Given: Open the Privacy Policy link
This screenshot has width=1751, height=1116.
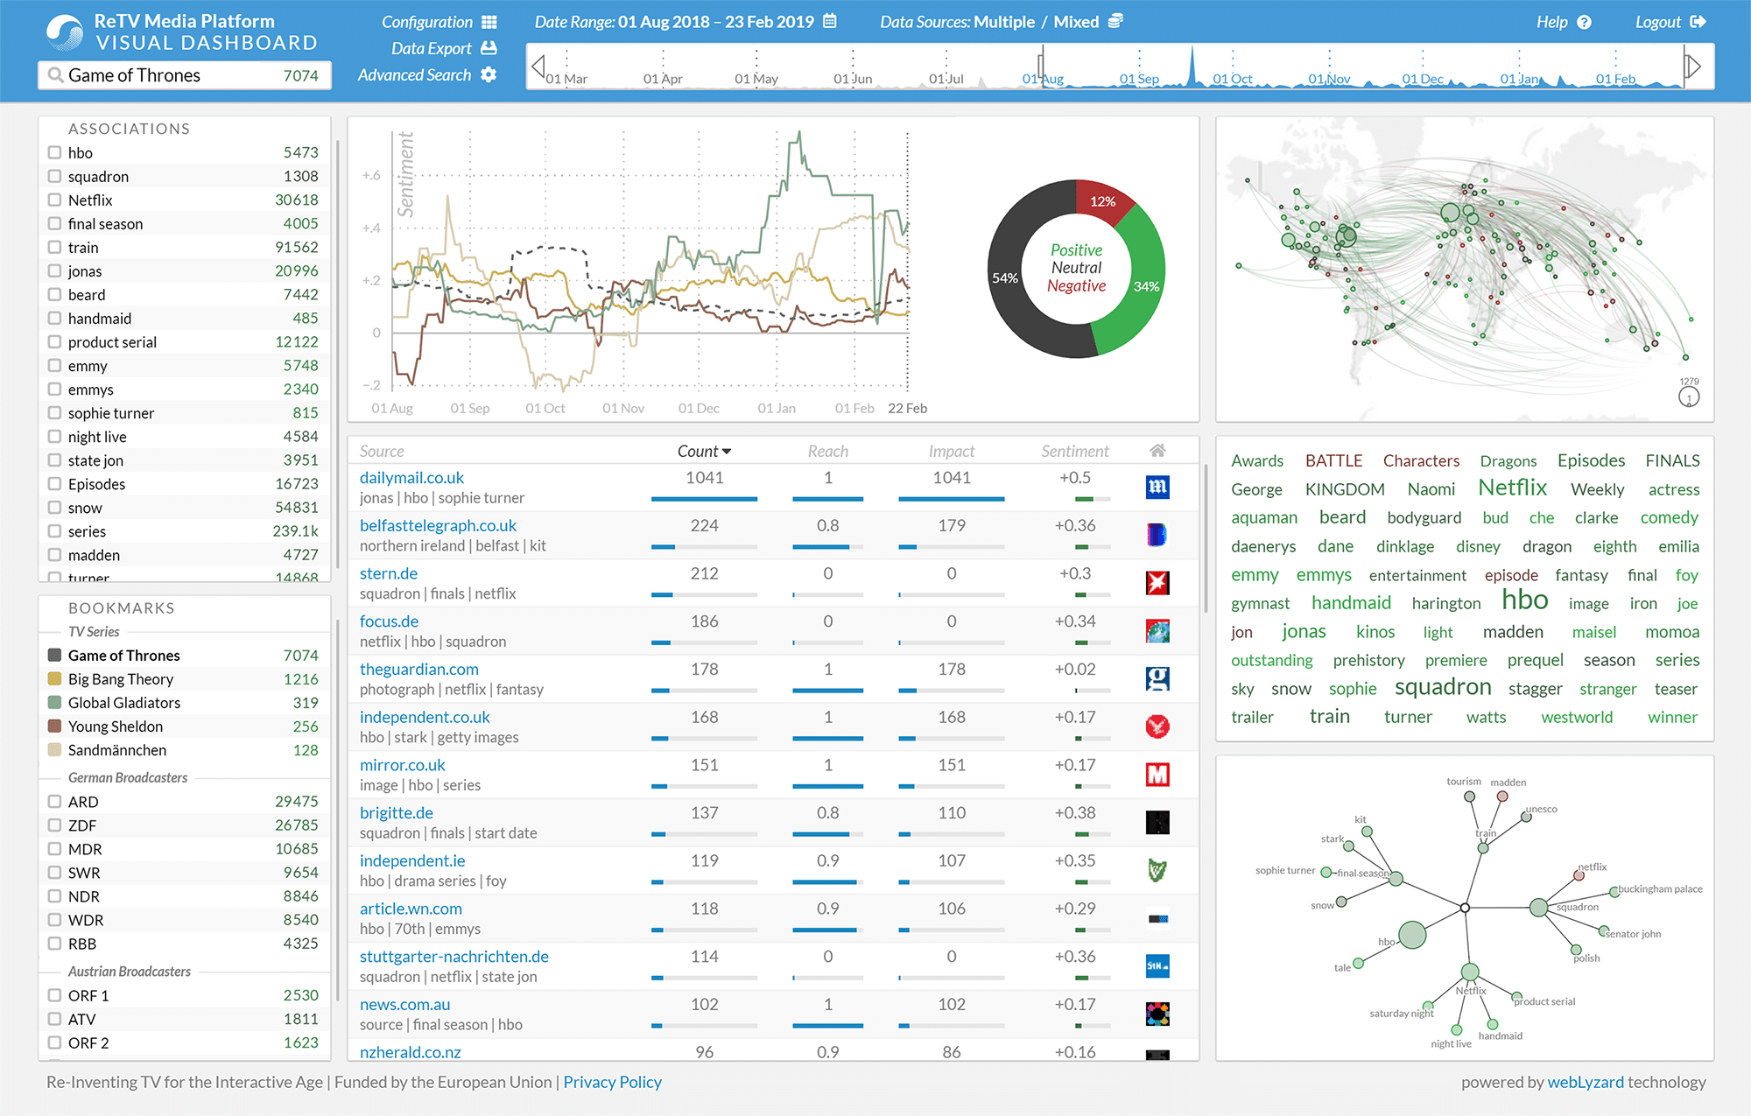Looking at the screenshot, I should tap(612, 1082).
